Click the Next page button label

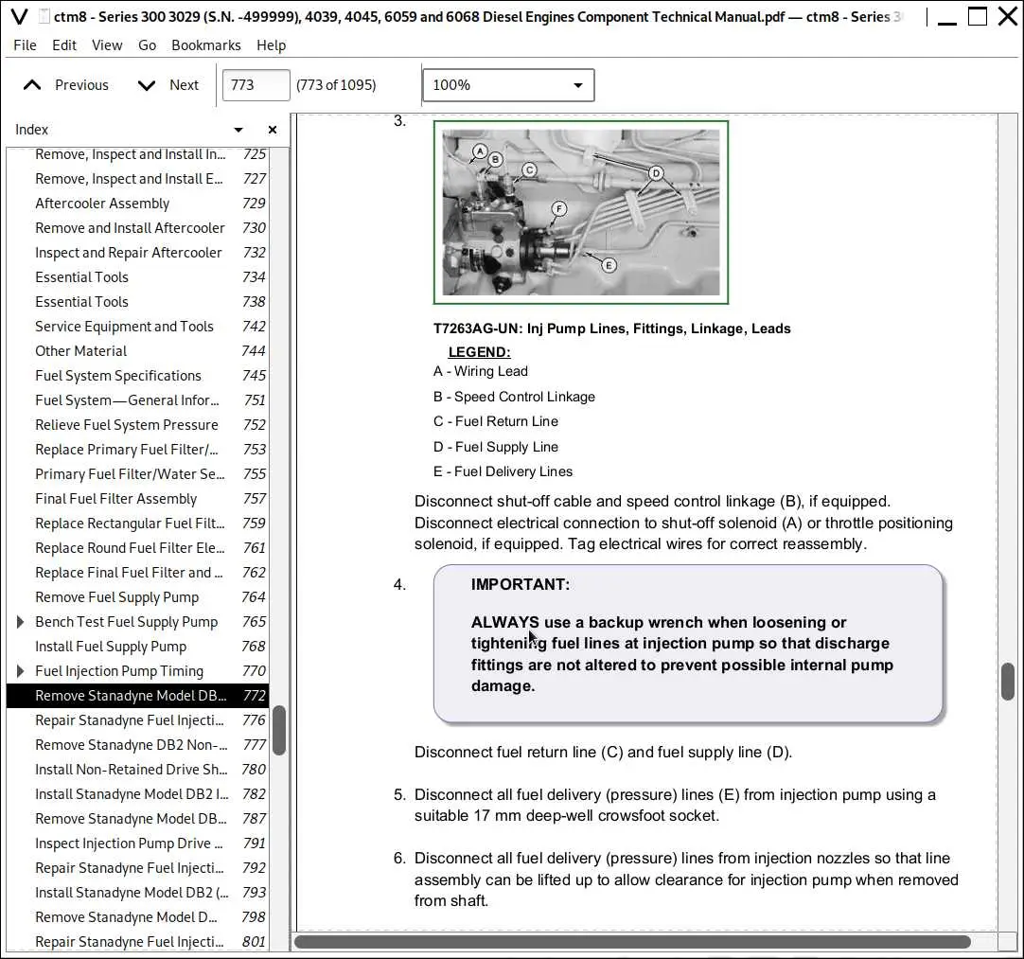(x=185, y=85)
